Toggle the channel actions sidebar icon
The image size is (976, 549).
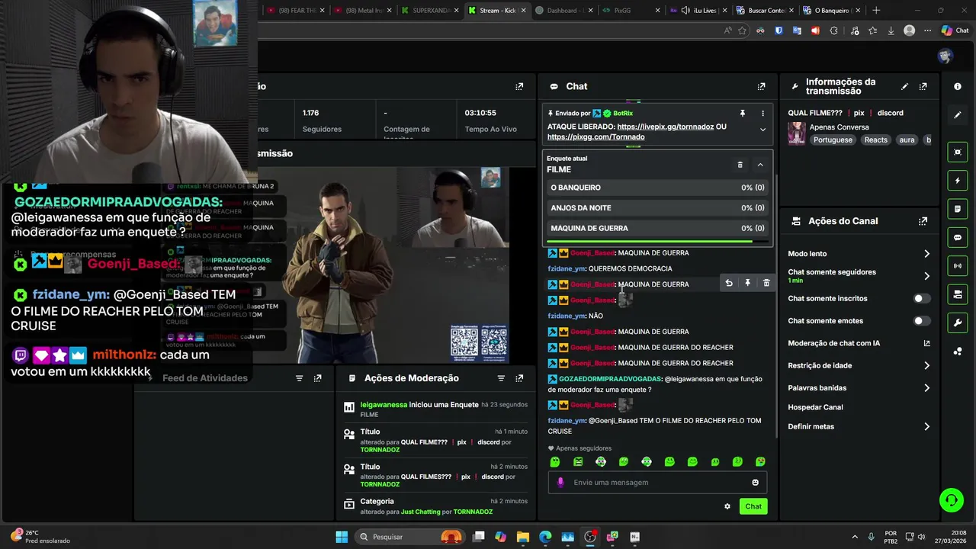pos(958,294)
